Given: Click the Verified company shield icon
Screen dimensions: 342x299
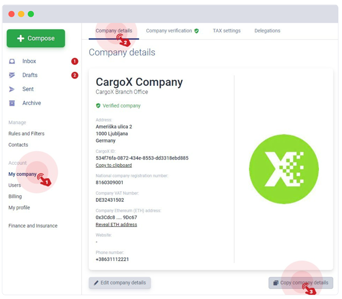Looking at the screenshot, I should click(98, 106).
